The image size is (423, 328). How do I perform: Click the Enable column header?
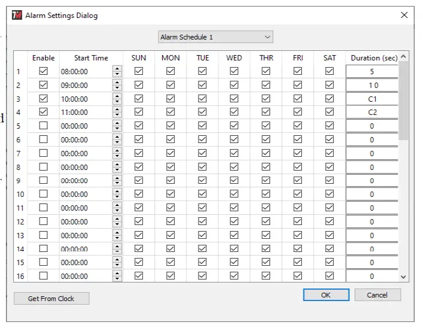[x=43, y=58]
